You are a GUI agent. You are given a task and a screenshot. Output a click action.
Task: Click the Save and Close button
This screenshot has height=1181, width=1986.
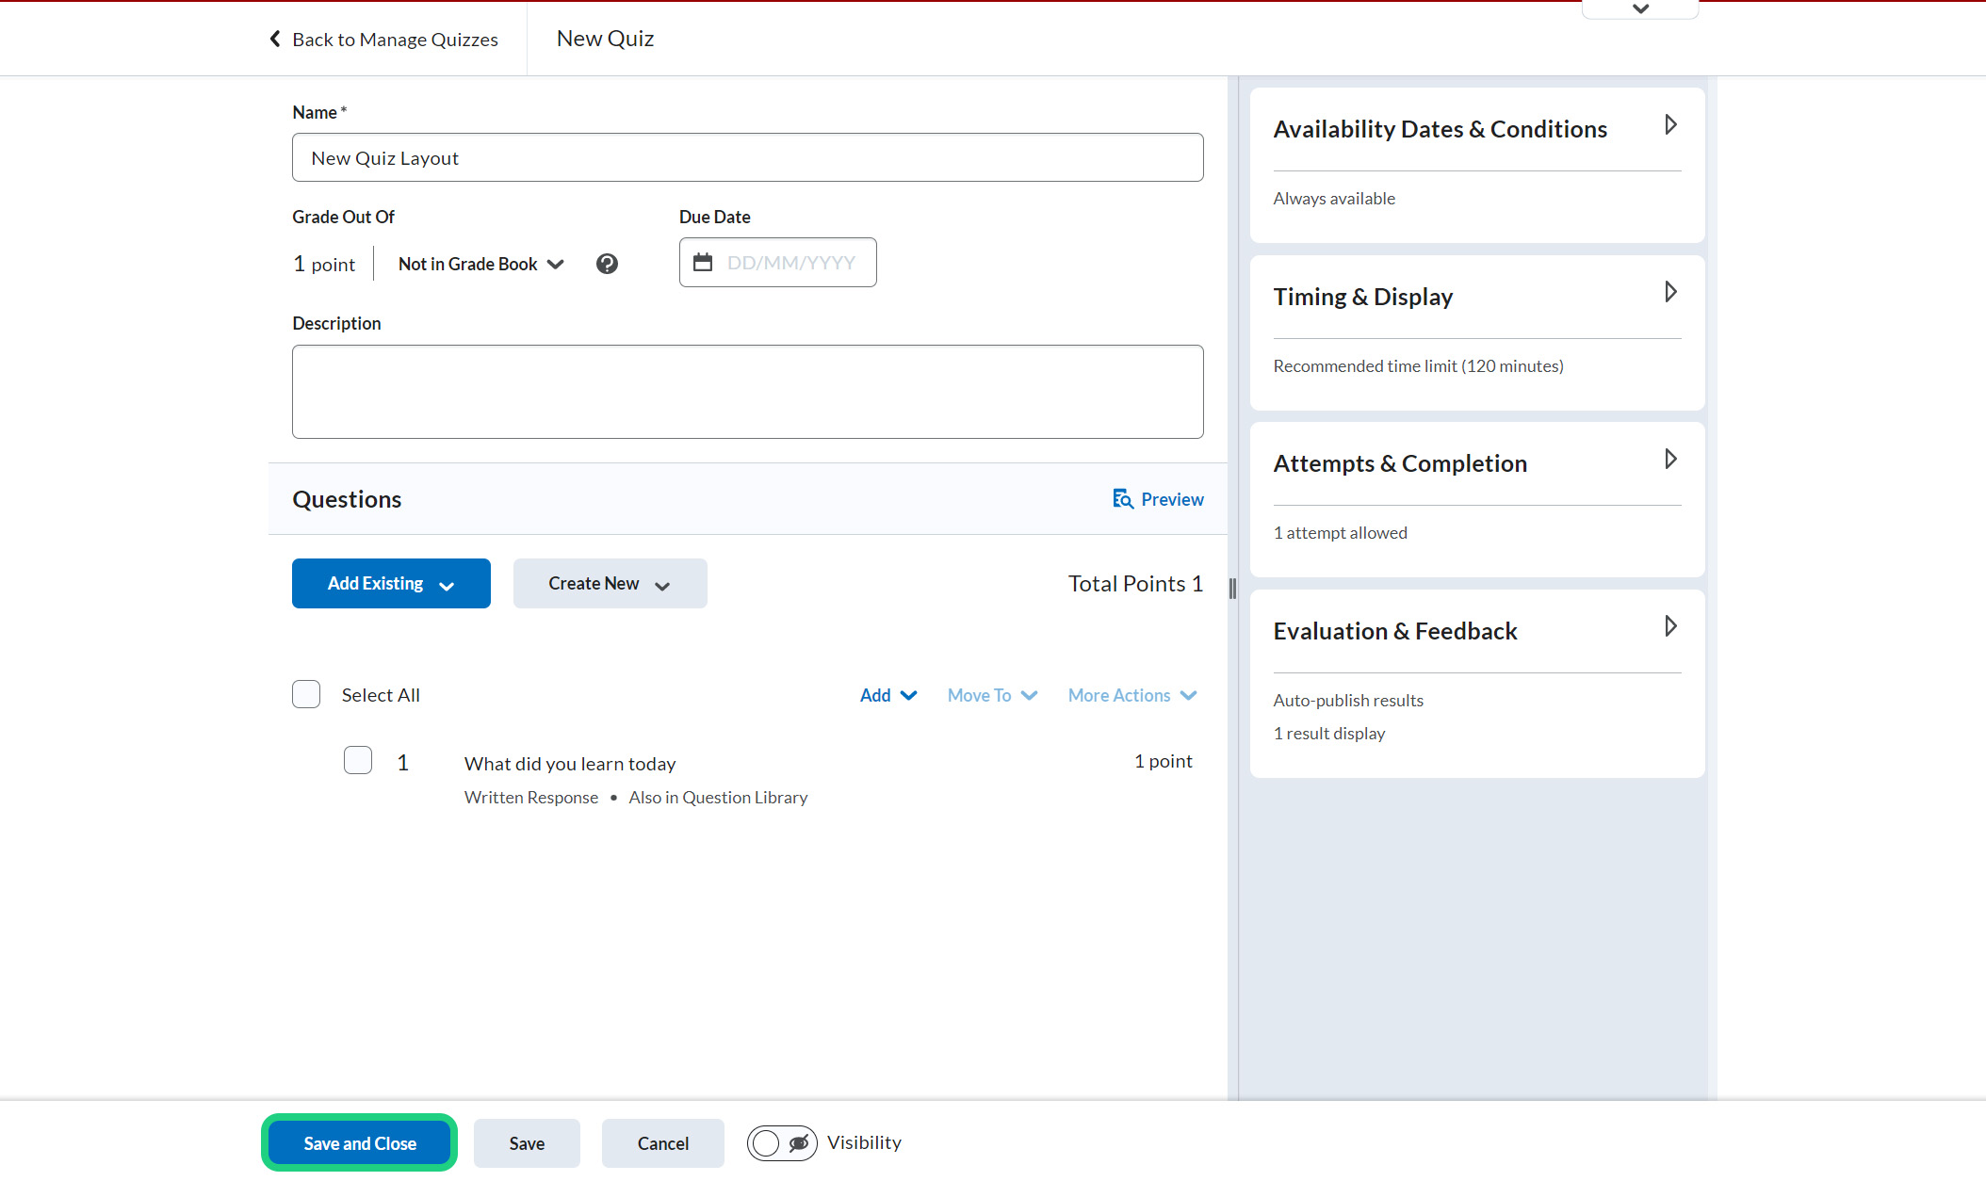click(x=359, y=1143)
